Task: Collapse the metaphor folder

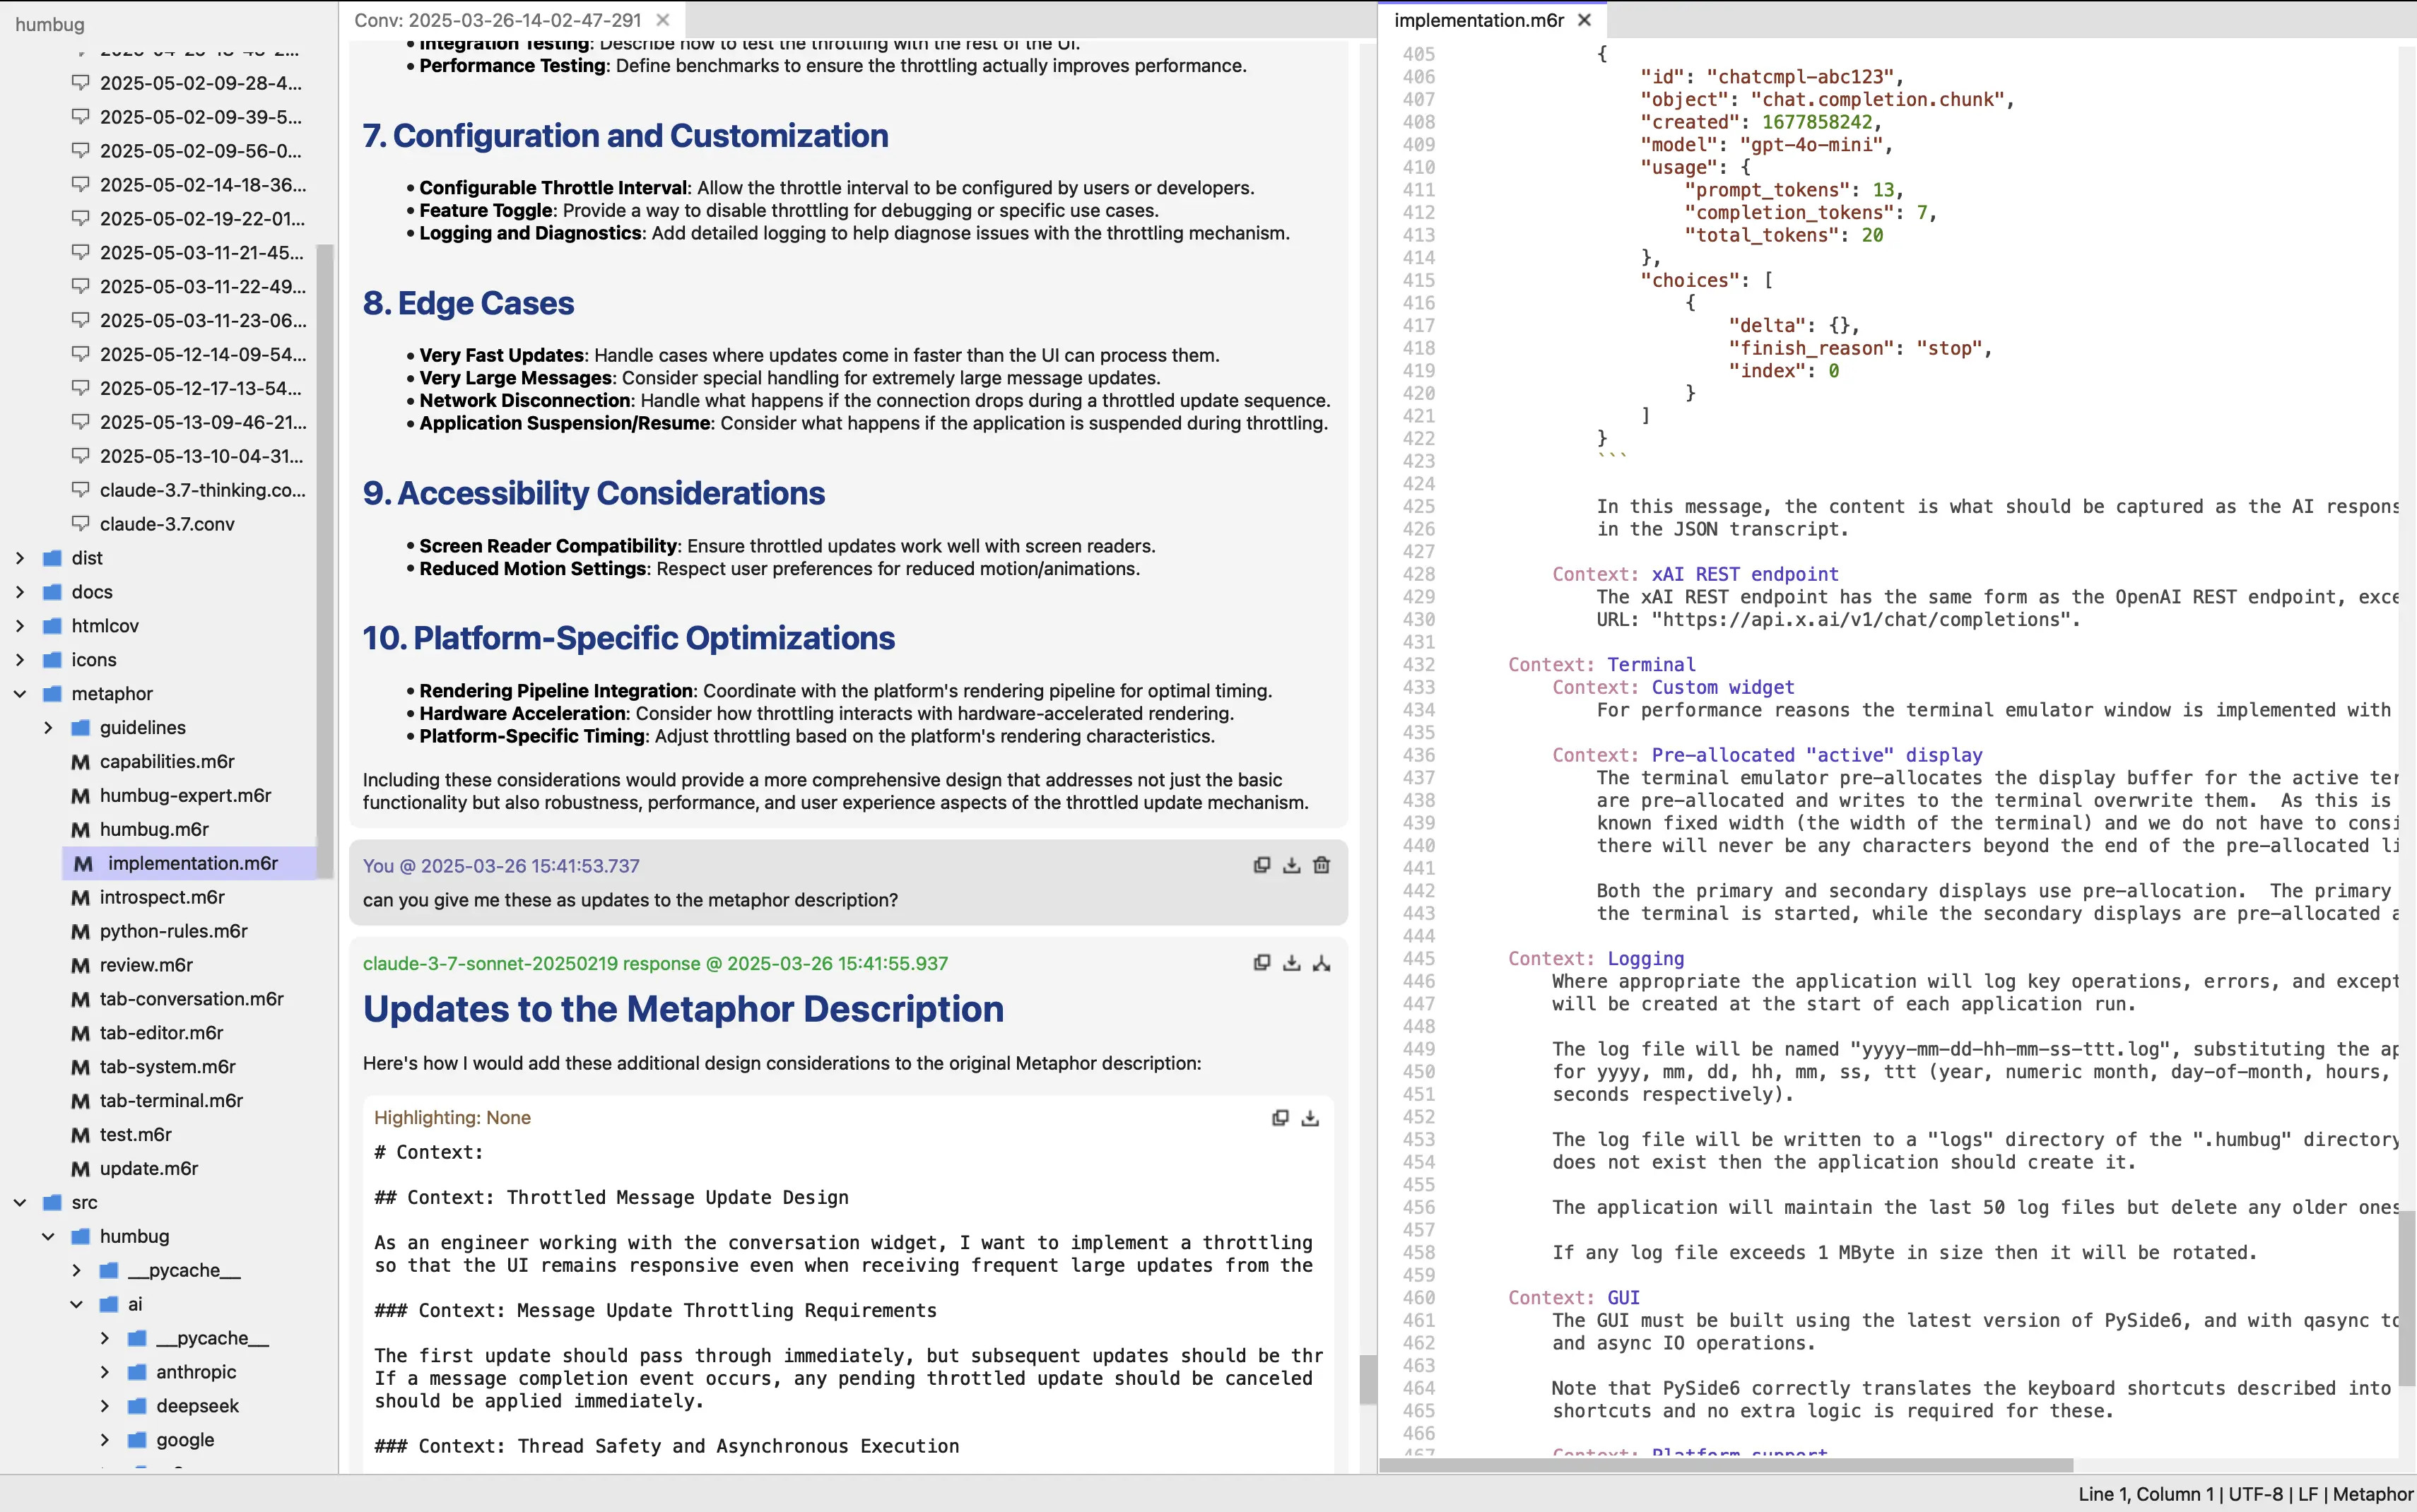Action: click(20, 694)
